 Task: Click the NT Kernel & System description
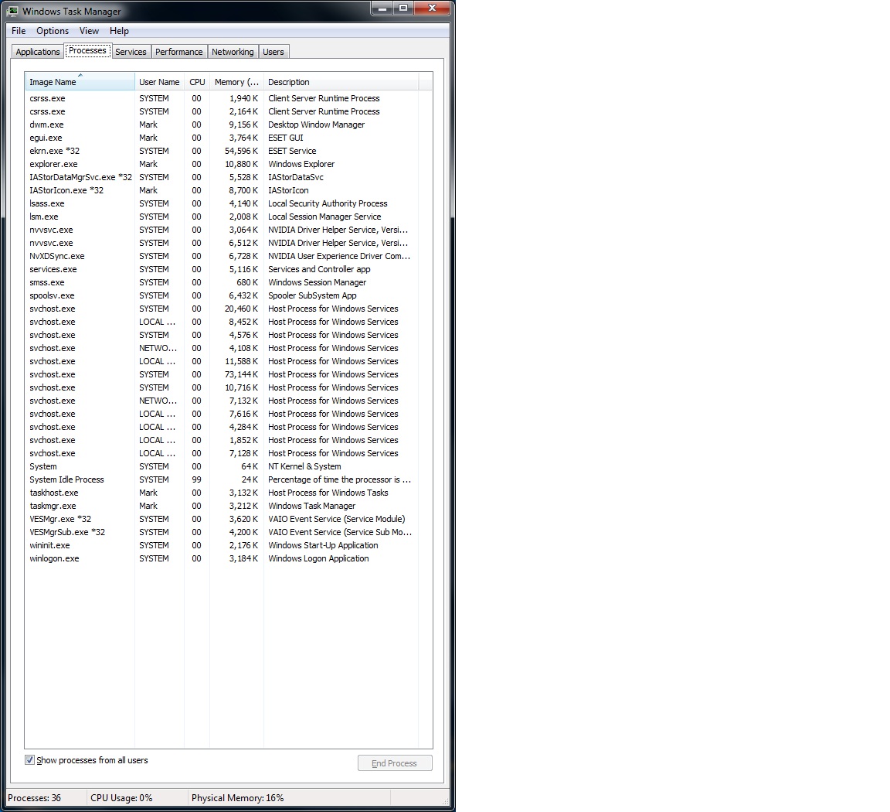305,466
